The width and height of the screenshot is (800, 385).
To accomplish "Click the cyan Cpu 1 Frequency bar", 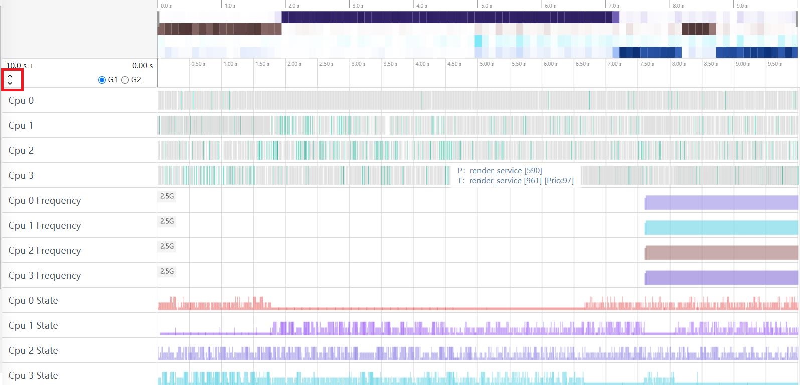I will tap(721, 228).
